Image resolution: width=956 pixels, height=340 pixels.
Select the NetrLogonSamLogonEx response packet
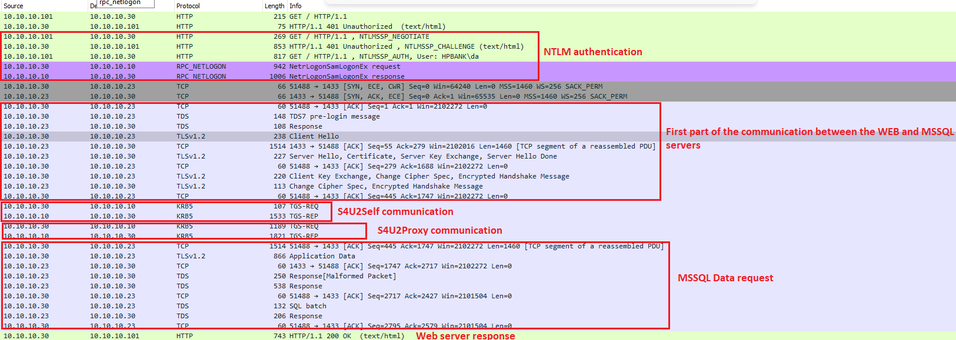[x=347, y=76]
